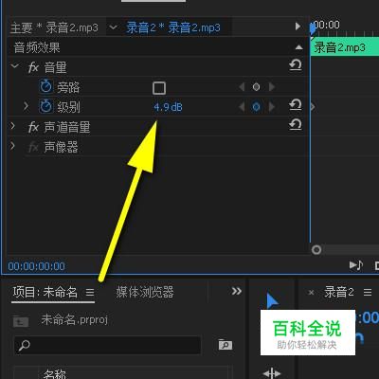Go to previous keyframe for 旁路
Image resolution: width=379 pixels, height=379 pixels.
pos(242,87)
